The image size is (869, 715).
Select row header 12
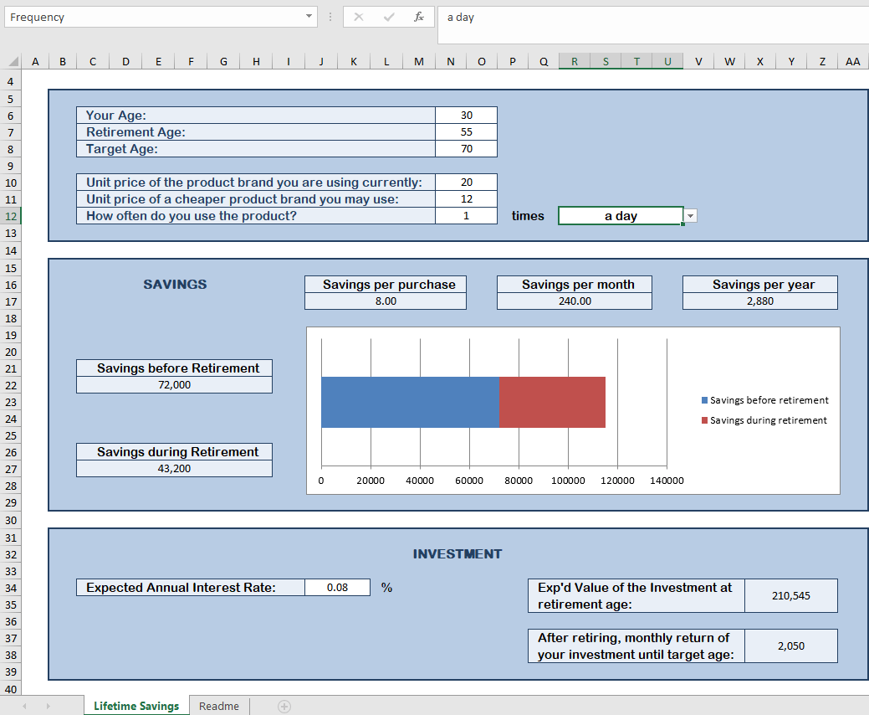11,216
